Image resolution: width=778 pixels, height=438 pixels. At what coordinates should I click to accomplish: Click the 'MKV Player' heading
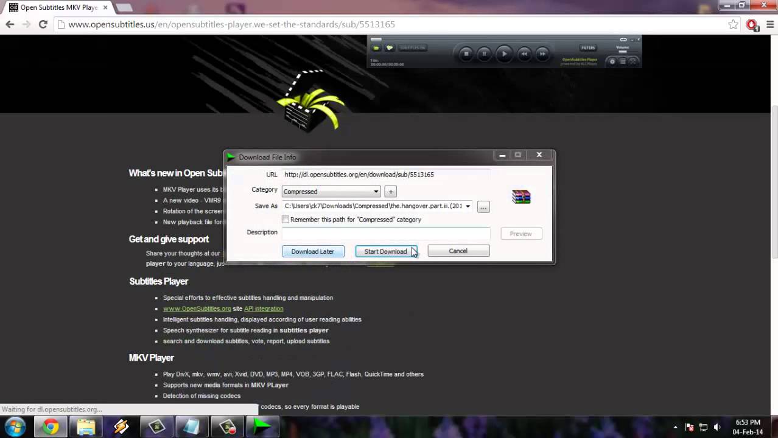click(x=151, y=358)
